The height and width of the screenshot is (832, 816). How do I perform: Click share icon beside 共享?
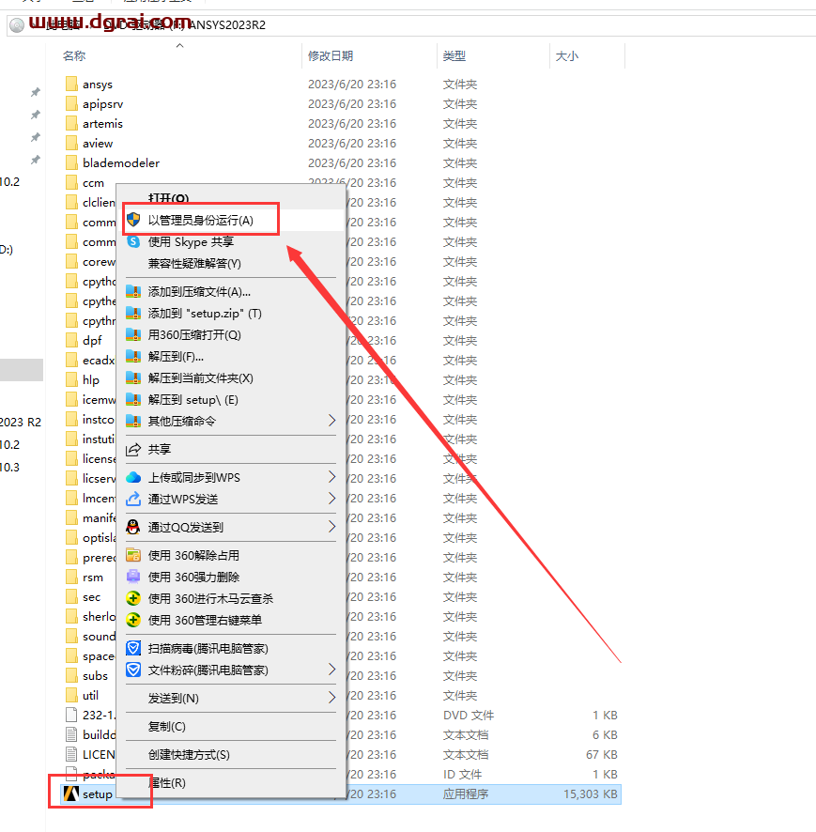tap(133, 450)
